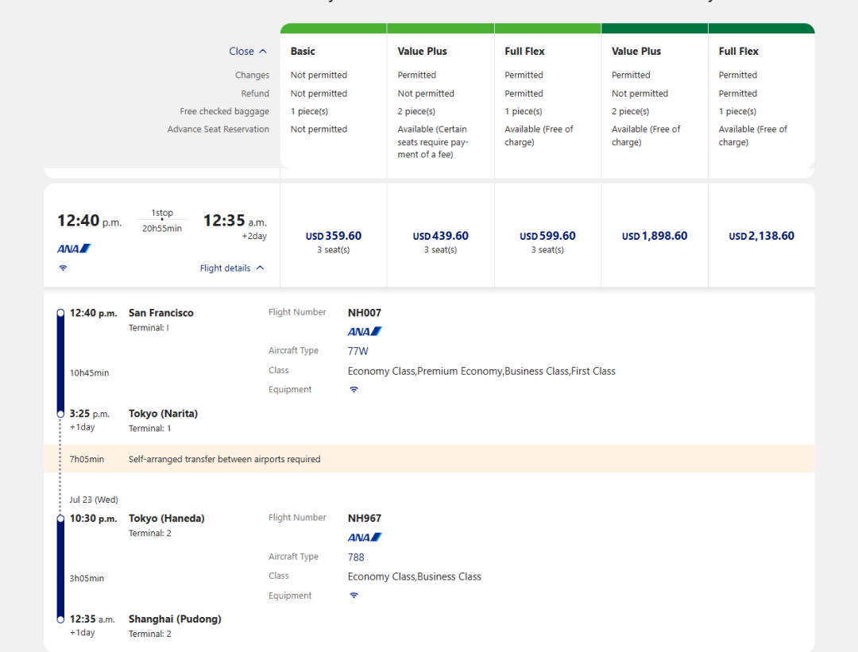Pick the Full Flex fare at USD 2,138.60
The image size is (858, 652).
pyautogui.click(x=761, y=236)
